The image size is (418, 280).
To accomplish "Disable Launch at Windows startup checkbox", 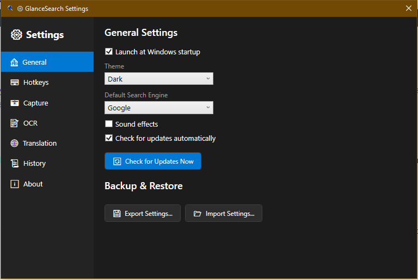I will coord(109,52).
